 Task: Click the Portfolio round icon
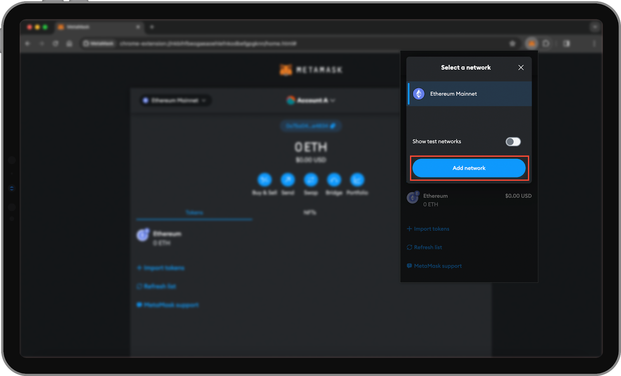[x=357, y=180]
